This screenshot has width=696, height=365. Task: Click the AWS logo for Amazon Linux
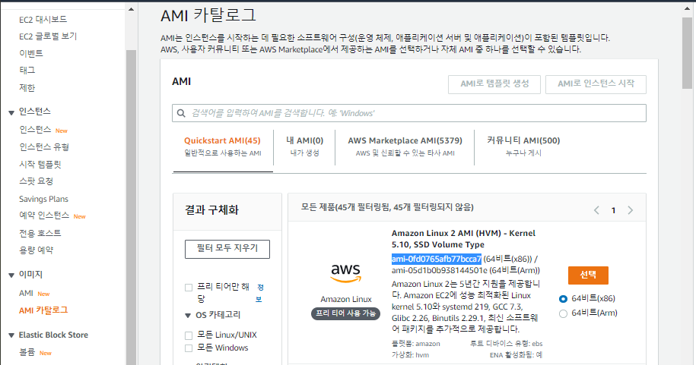pyautogui.click(x=346, y=273)
